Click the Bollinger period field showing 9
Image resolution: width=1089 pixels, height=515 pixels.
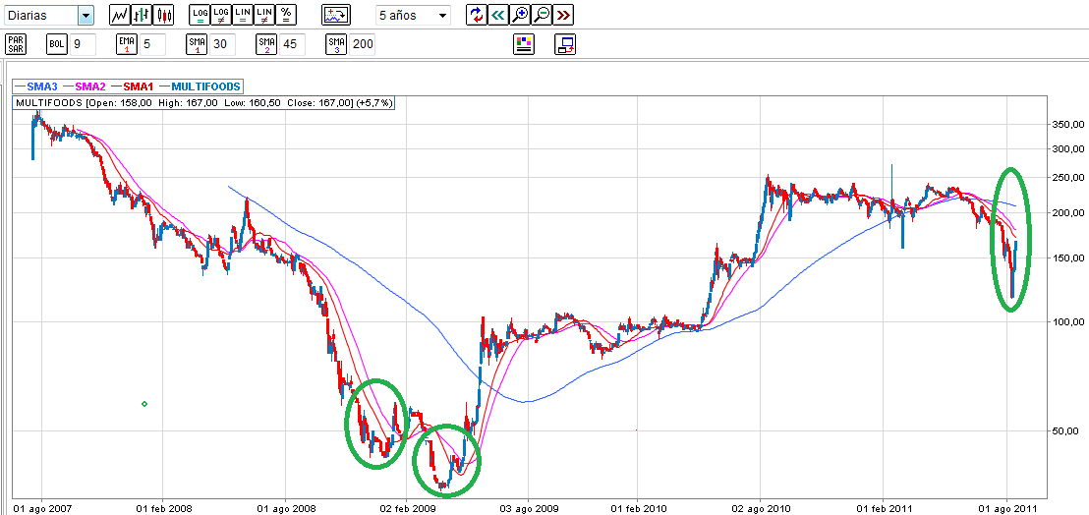coord(83,44)
